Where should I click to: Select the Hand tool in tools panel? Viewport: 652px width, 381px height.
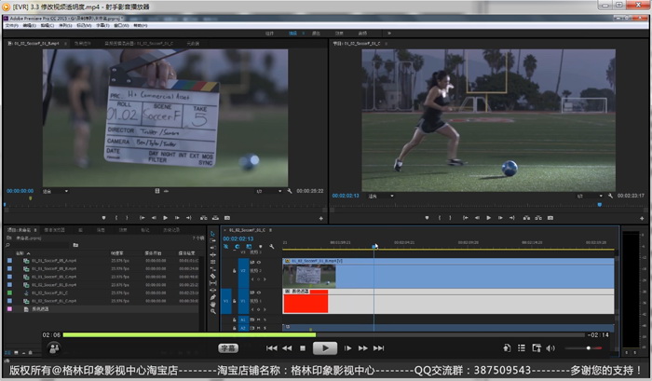(212, 304)
